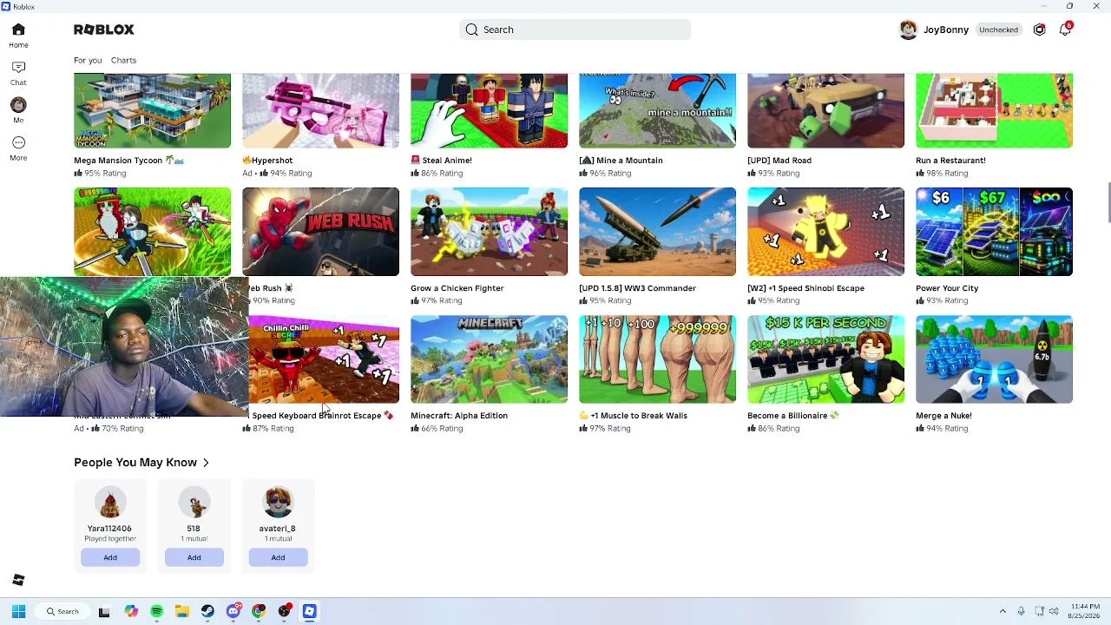Image resolution: width=1111 pixels, height=625 pixels.
Task: Open the Me avatar page
Action: click(x=18, y=110)
